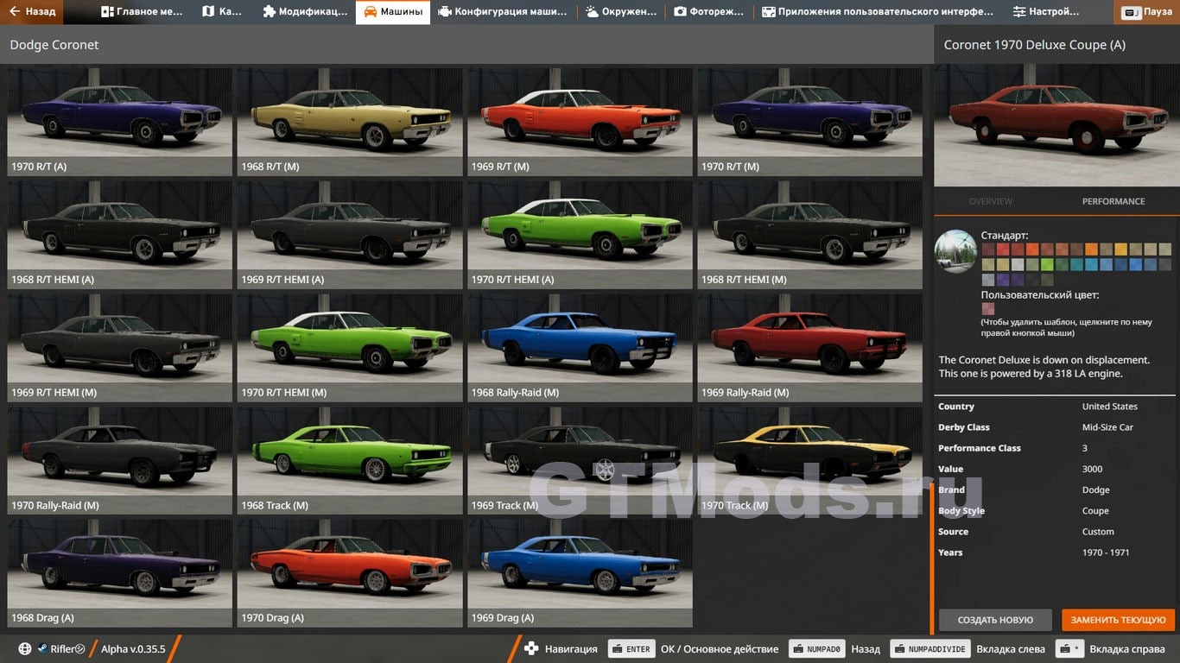Click the Years value 1970 - 1971
This screenshot has width=1180, height=663.
click(x=1106, y=552)
